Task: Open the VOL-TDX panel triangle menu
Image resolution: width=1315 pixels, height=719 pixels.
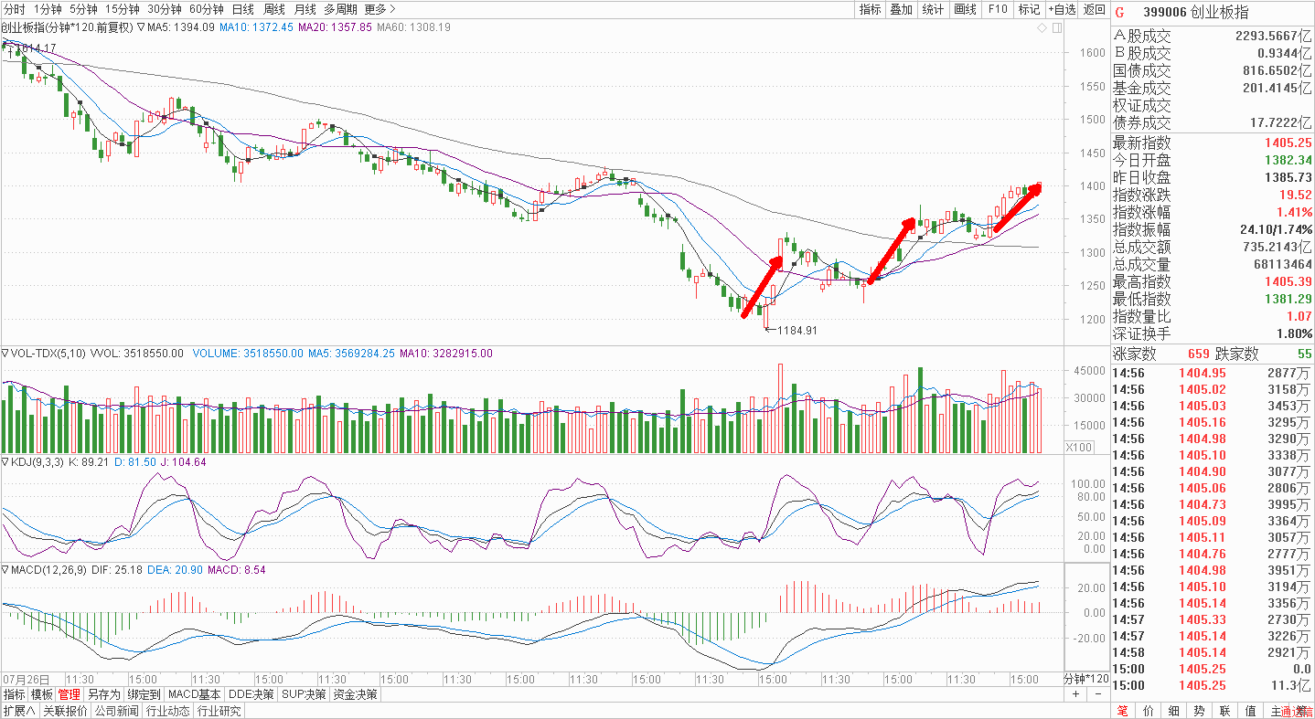Action: point(5,353)
